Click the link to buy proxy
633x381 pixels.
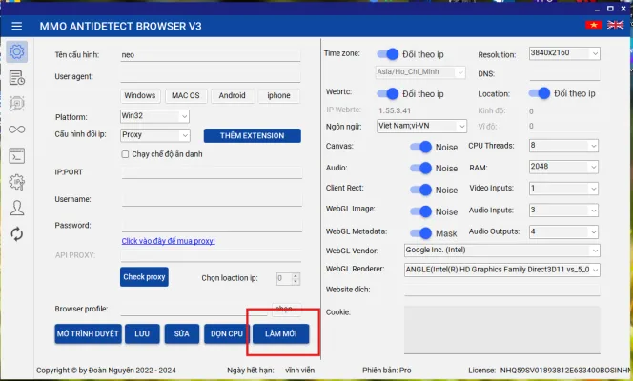[x=168, y=241]
